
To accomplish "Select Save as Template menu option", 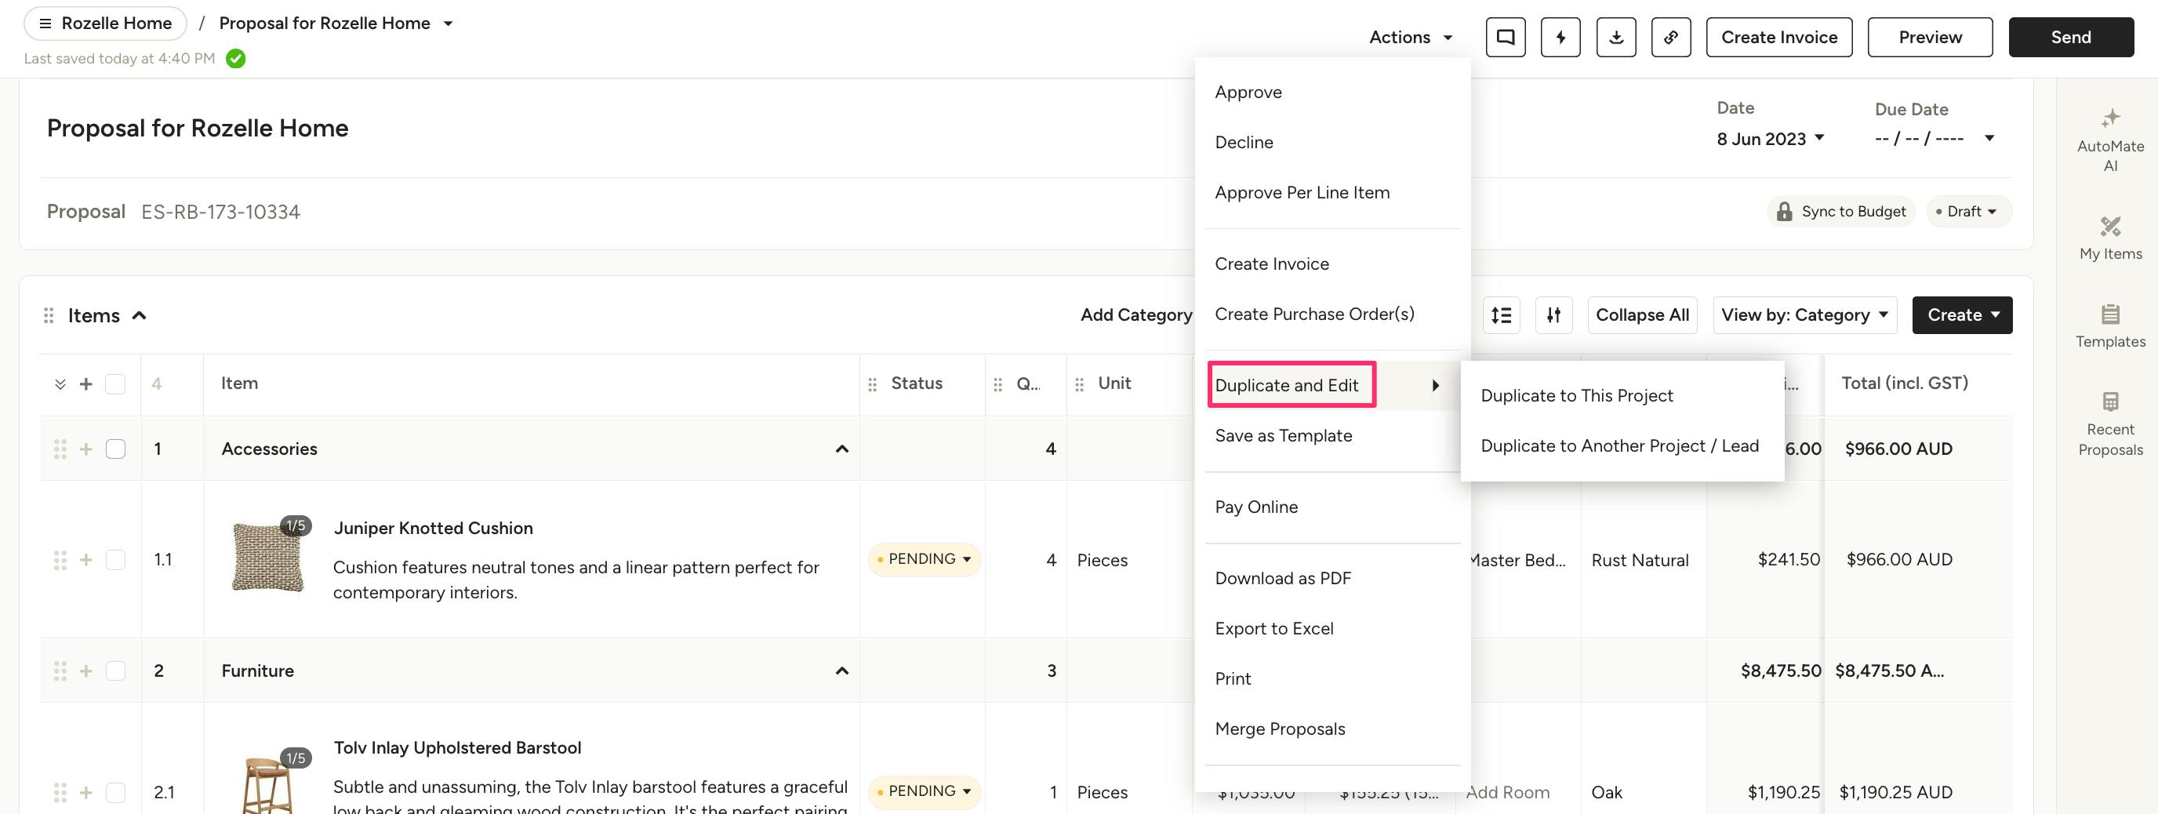I will 1283,436.
